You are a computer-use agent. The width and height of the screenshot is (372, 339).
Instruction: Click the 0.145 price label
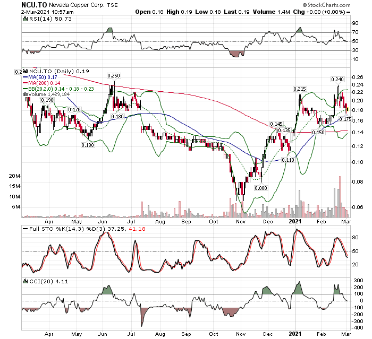point(276,124)
